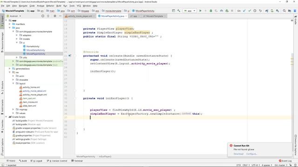Viewport: 298px width, 167px height.
Task: Expand the utils package
Action: [x=17, y=58]
